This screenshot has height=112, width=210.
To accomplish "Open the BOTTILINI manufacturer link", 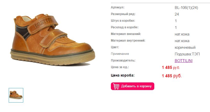I will click(x=183, y=61).
